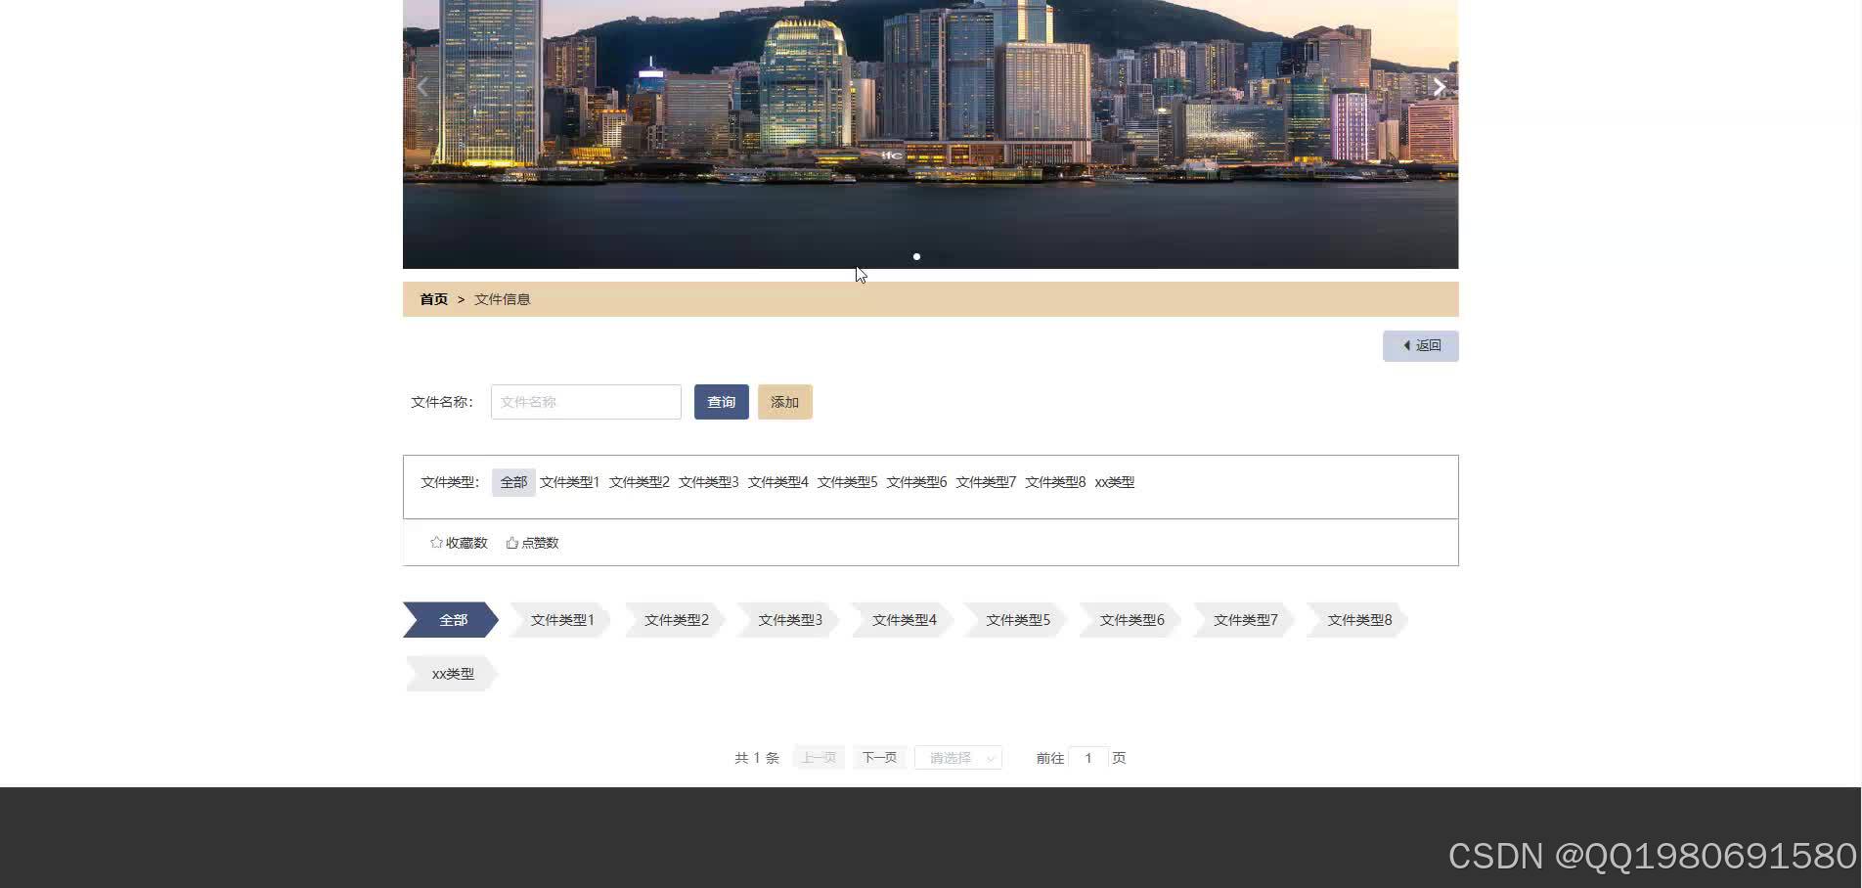Click the 返回 back button

click(1420, 345)
